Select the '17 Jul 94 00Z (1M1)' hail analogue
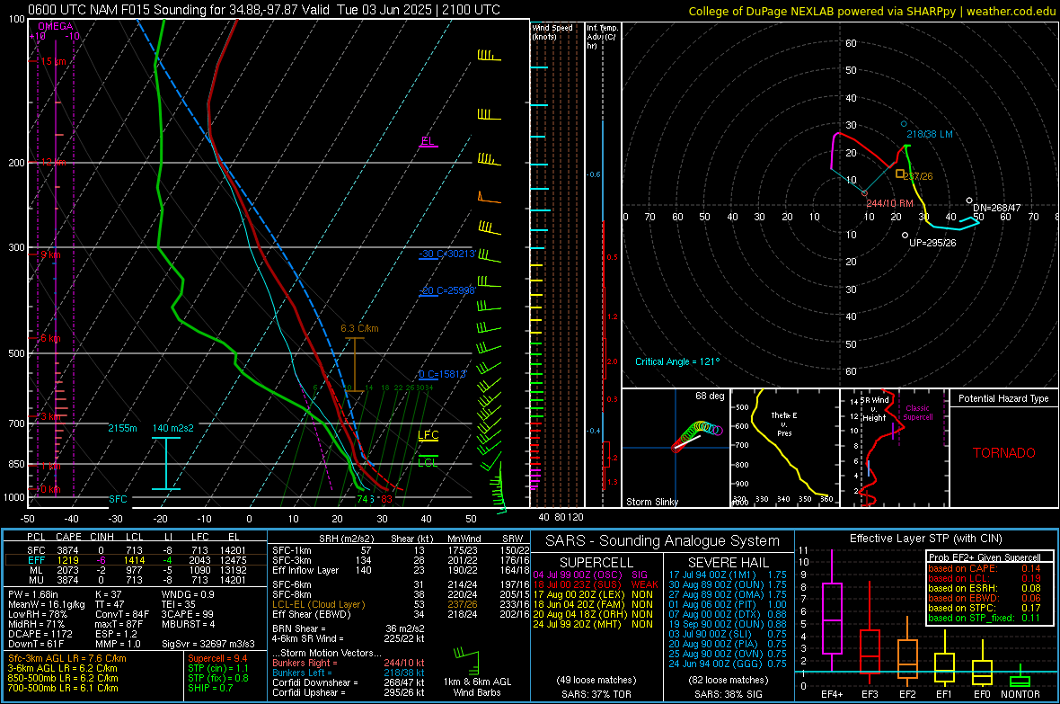Viewport: 1060px width, 704px height. 728,575
